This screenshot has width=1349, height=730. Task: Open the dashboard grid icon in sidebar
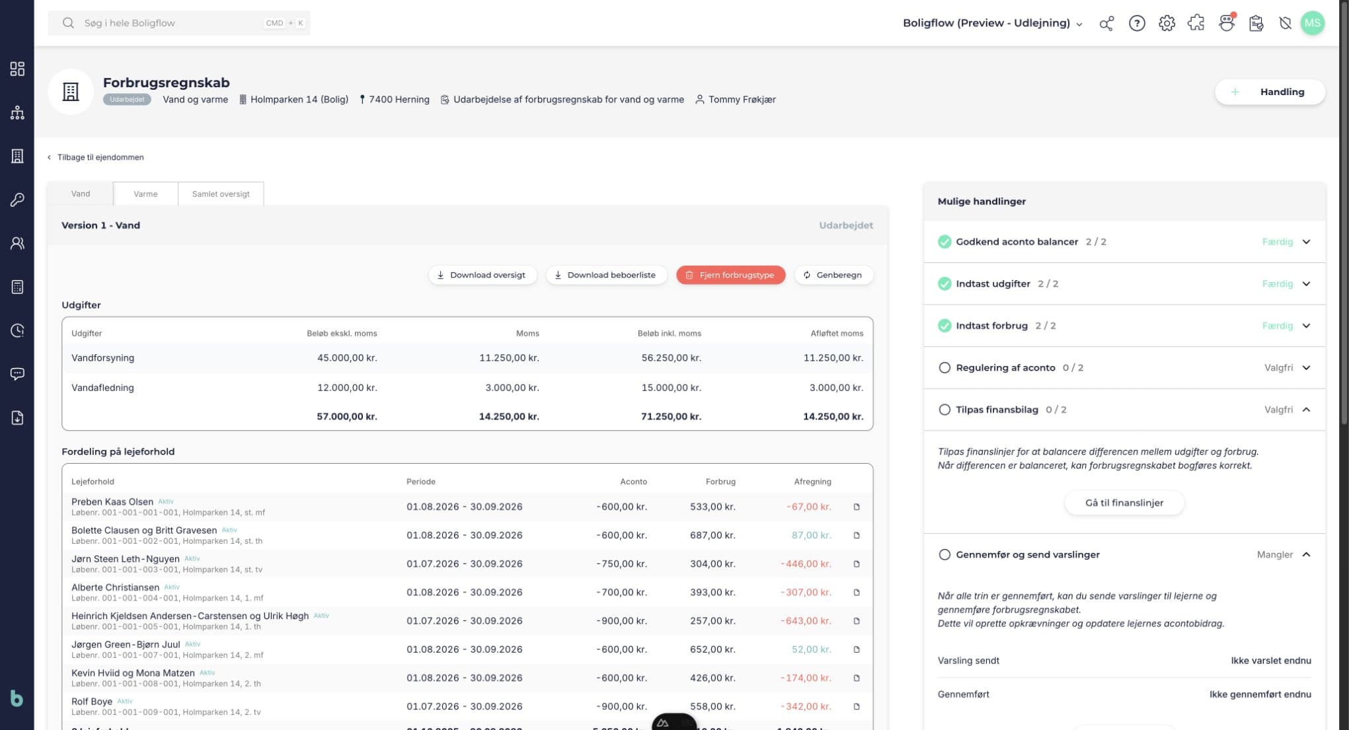(x=17, y=69)
